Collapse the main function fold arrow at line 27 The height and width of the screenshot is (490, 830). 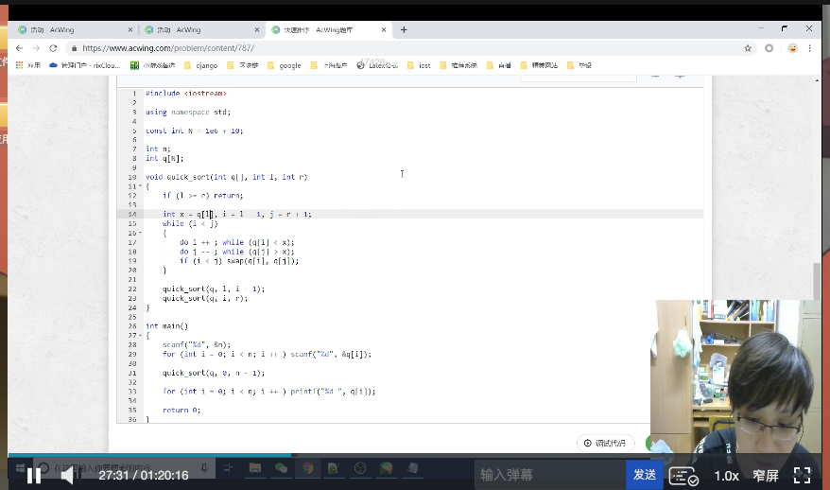point(140,335)
